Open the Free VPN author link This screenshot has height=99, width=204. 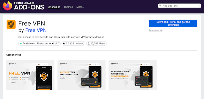(x=36, y=30)
